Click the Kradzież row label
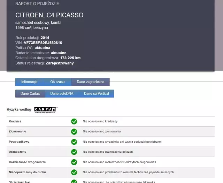This screenshot has width=223, height=183. (15, 121)
